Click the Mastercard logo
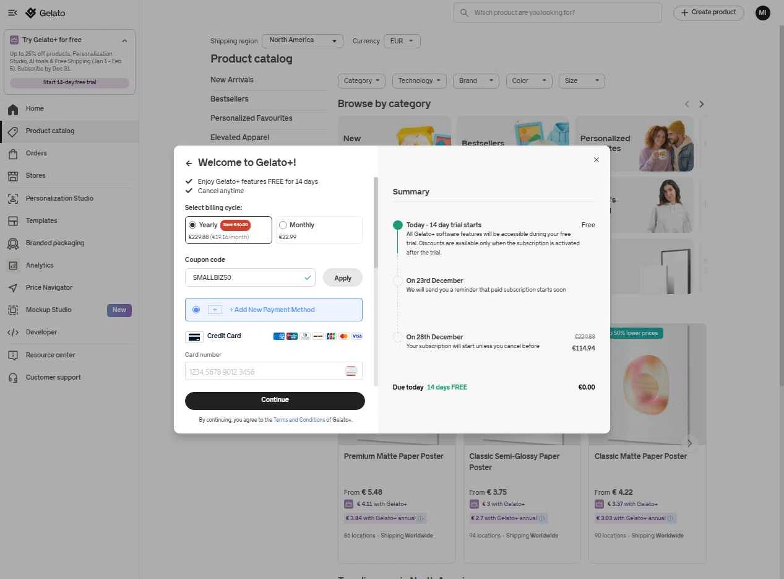The height and width of the screenshot is (579, 784). point(344,336)
